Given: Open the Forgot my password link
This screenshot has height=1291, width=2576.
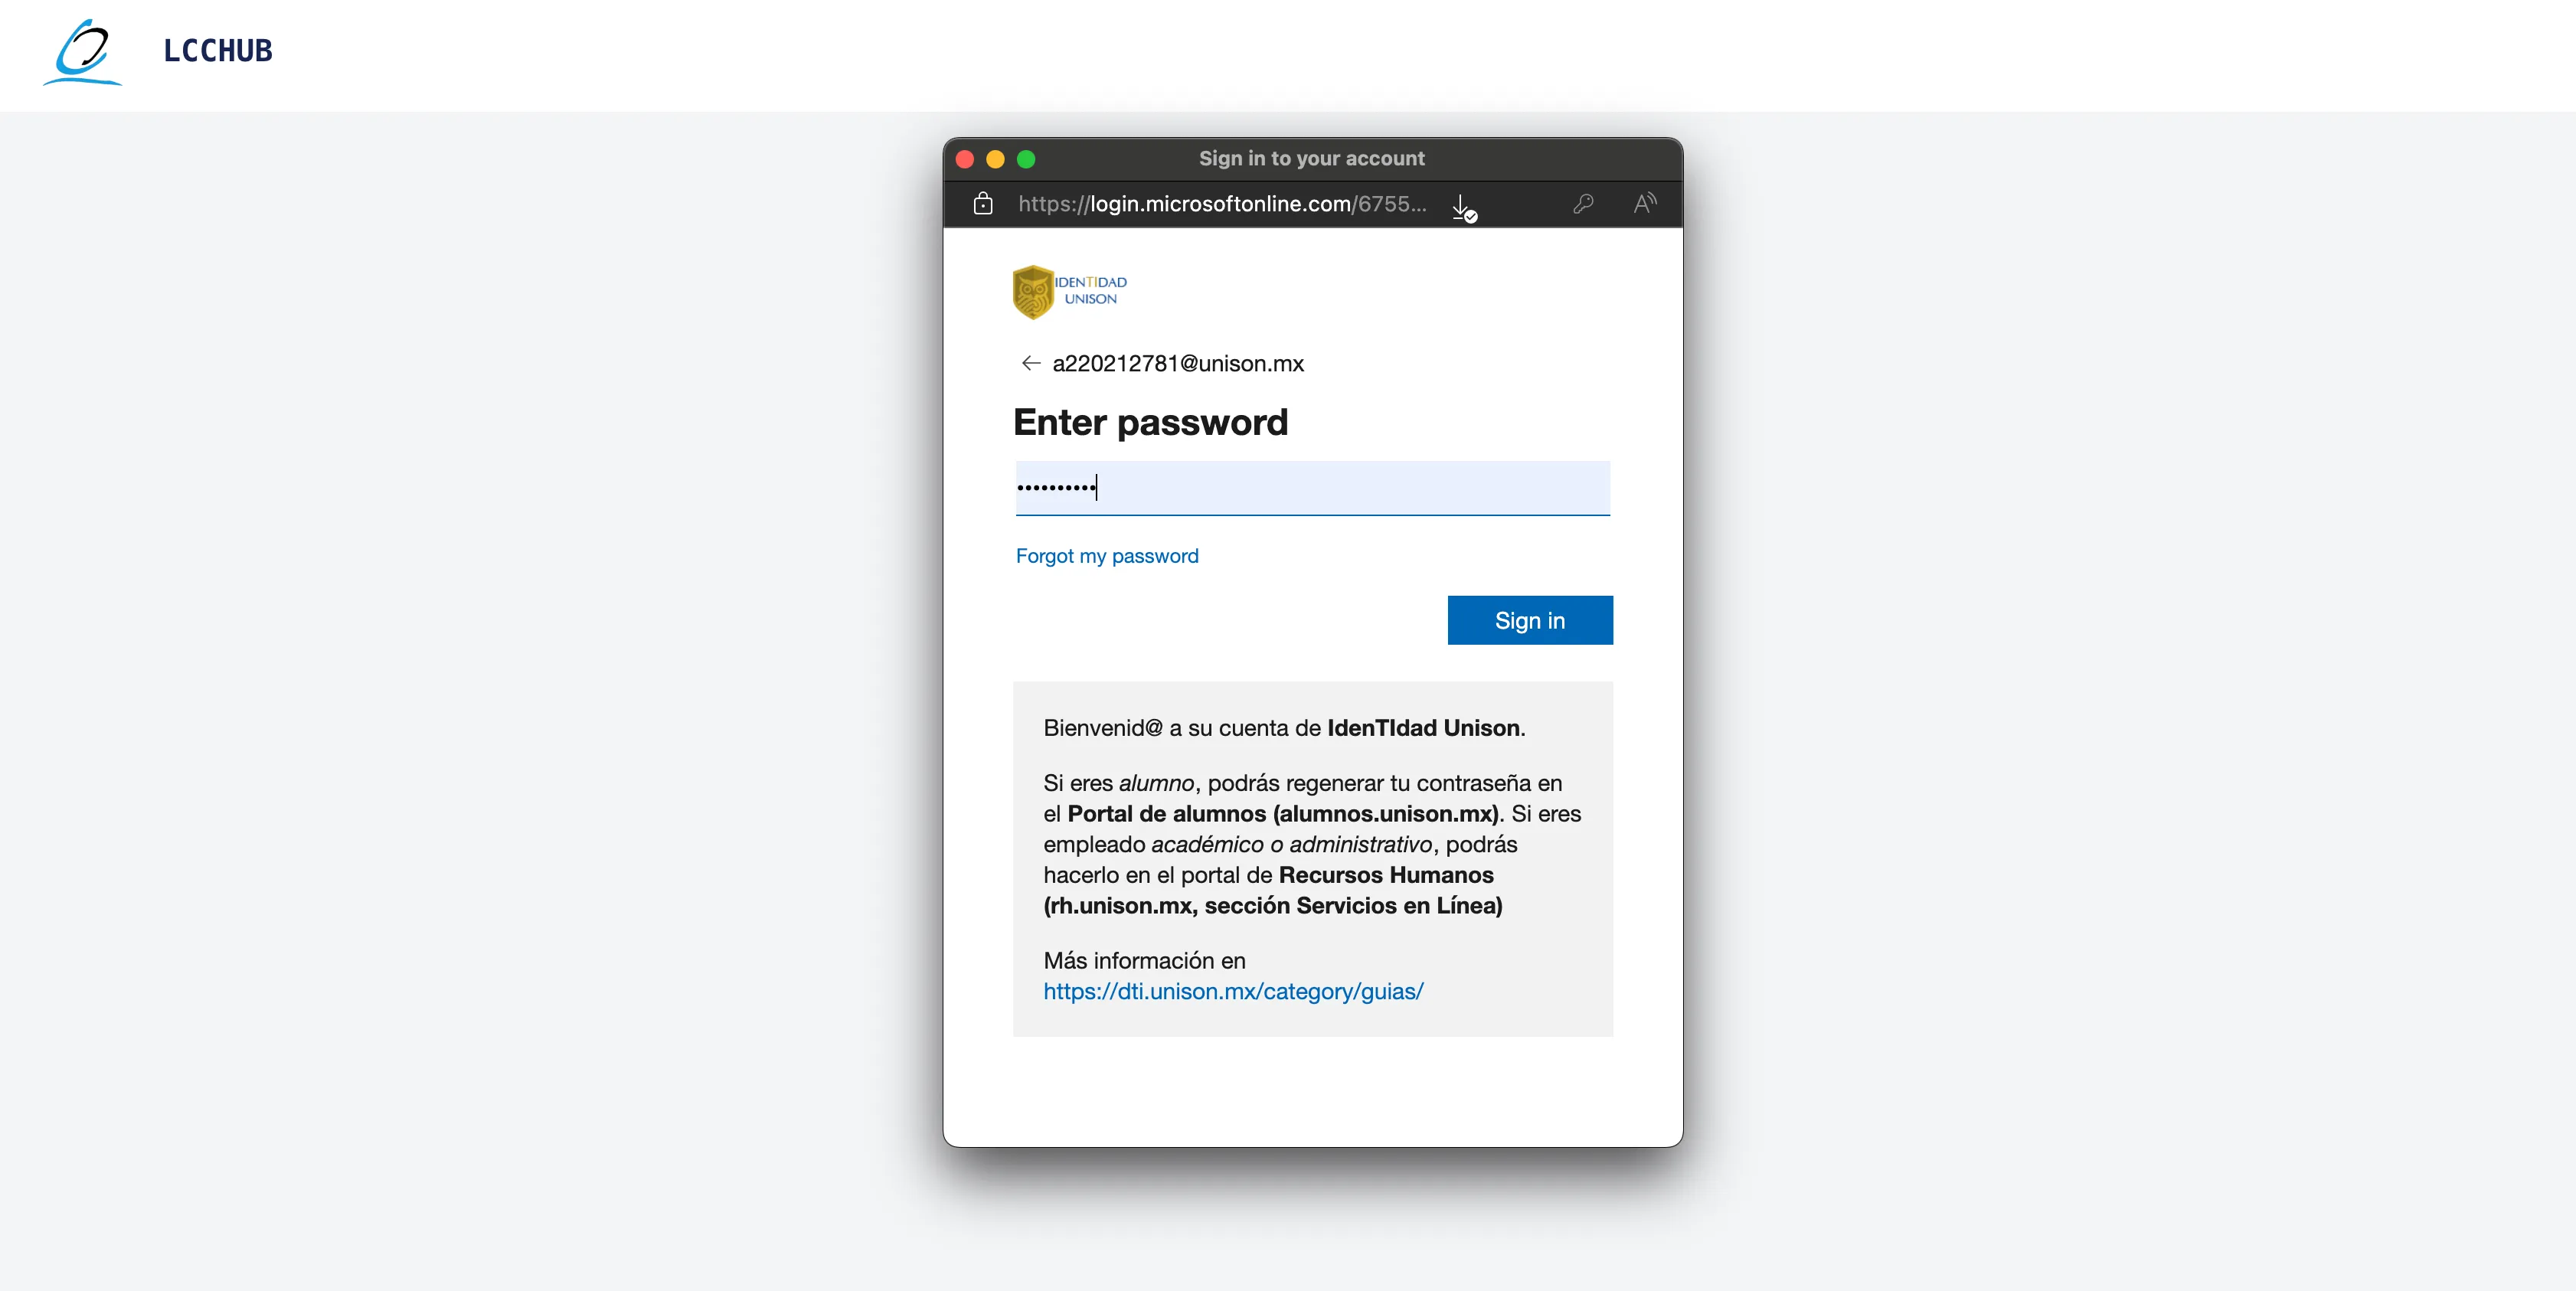Looking at the screenshot, I should click(x=1107, y=556).
